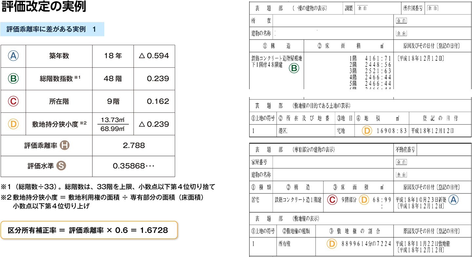Click the 2階 2448:56 floor area line

pyautogui.click(x=370, y=65)
